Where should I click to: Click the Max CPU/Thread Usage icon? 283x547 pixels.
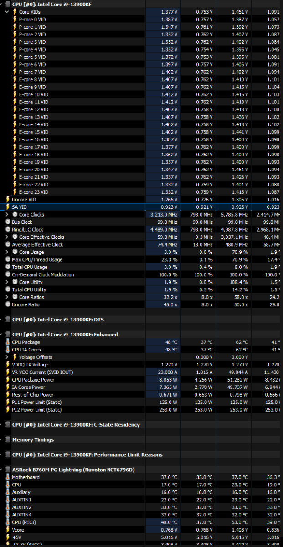tap(8, 260)
